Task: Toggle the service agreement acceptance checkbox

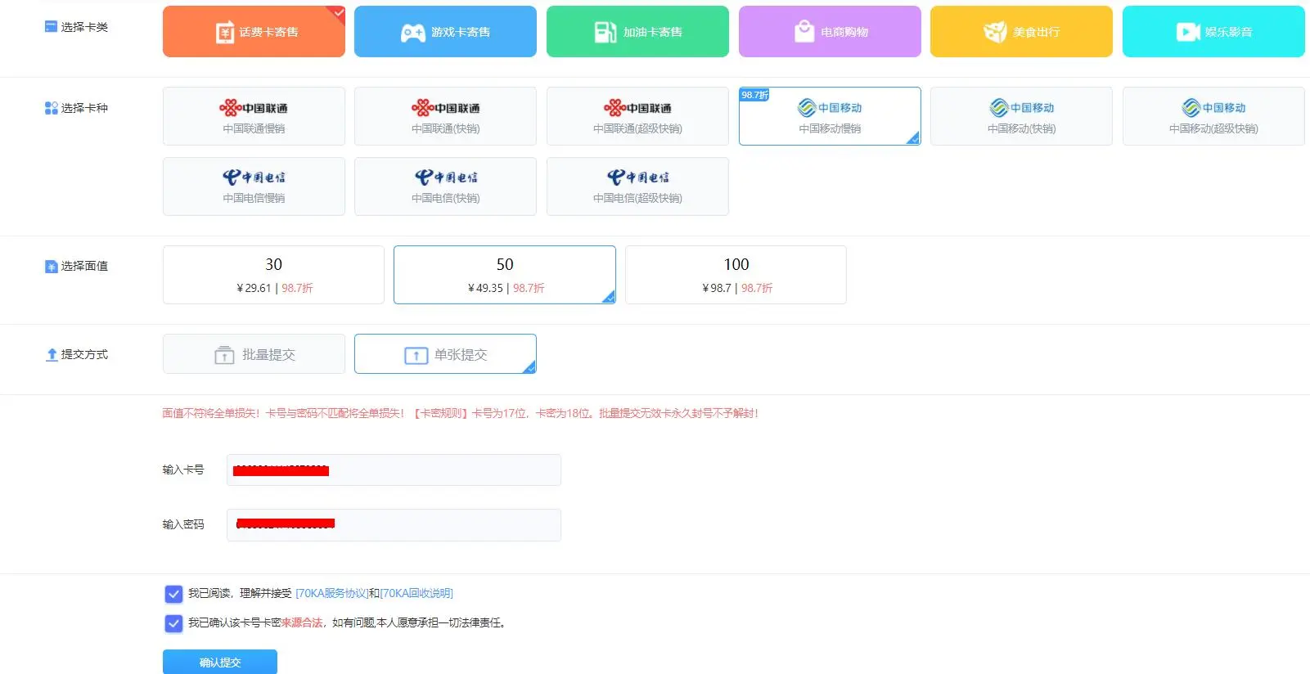Action: 173,594
